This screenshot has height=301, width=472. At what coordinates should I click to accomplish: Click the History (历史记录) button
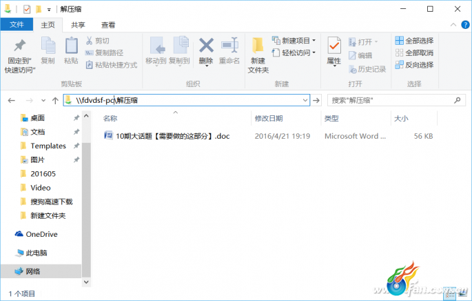[x=367, y=69]
